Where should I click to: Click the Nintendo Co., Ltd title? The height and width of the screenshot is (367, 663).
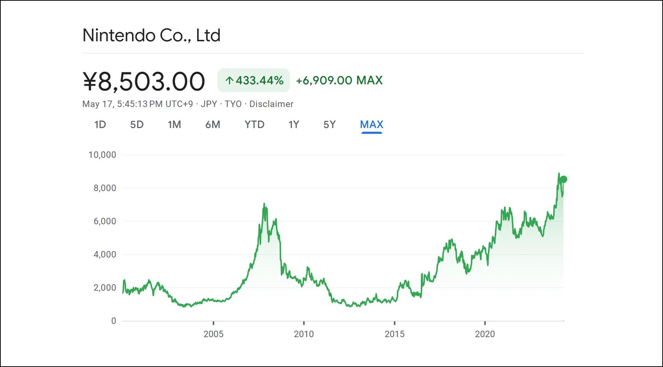point(151,35)
